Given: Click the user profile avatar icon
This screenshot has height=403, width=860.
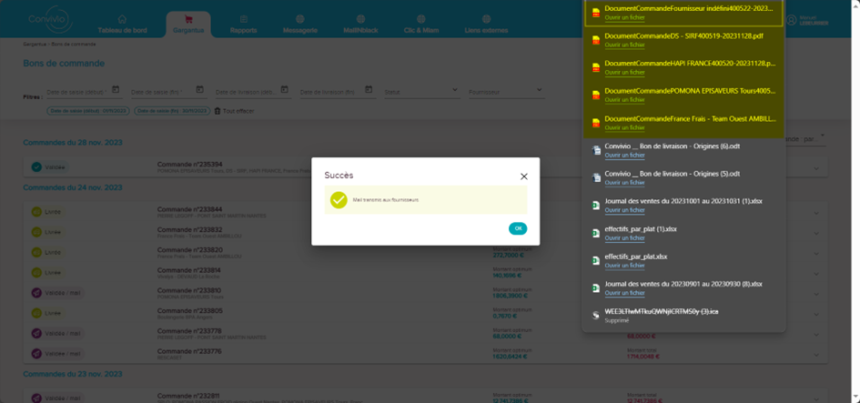Looking at the screenshot, I should click(791, 20).
